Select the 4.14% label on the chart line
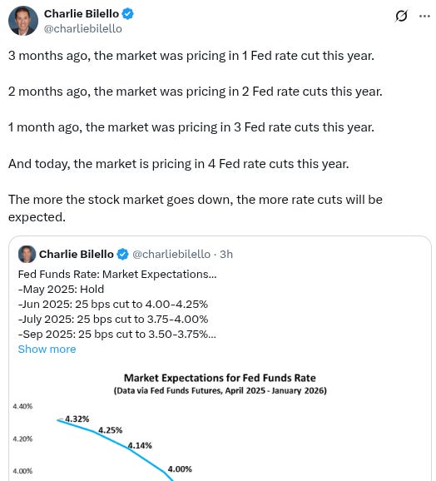The width and height of the screenshot is (436, 481). pos(140,445)
